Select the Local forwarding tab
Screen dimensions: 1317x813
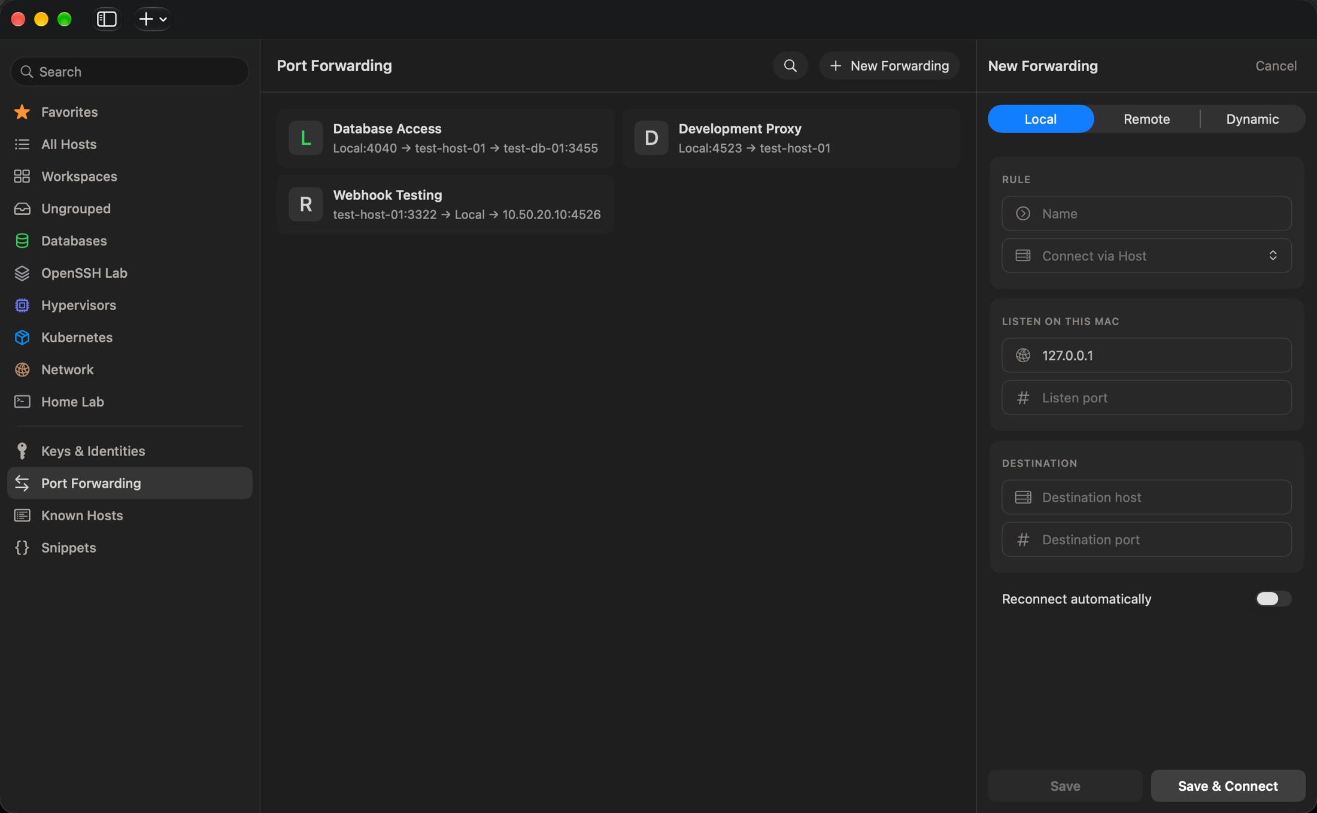pyautogui.click(x=1040, y=119)
